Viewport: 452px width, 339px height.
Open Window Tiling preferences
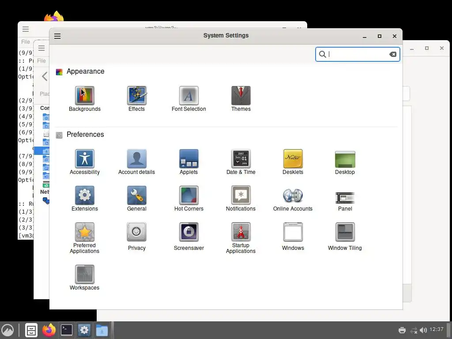pos(345,237)
